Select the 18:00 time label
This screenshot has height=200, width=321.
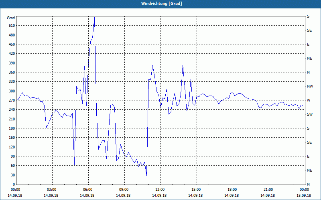233,190
